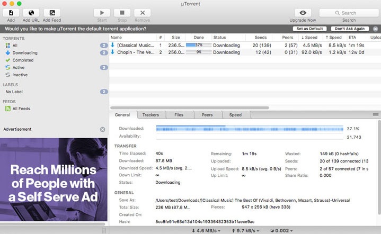
Task: Click the 0% progress bar
Action: (199, 52)
